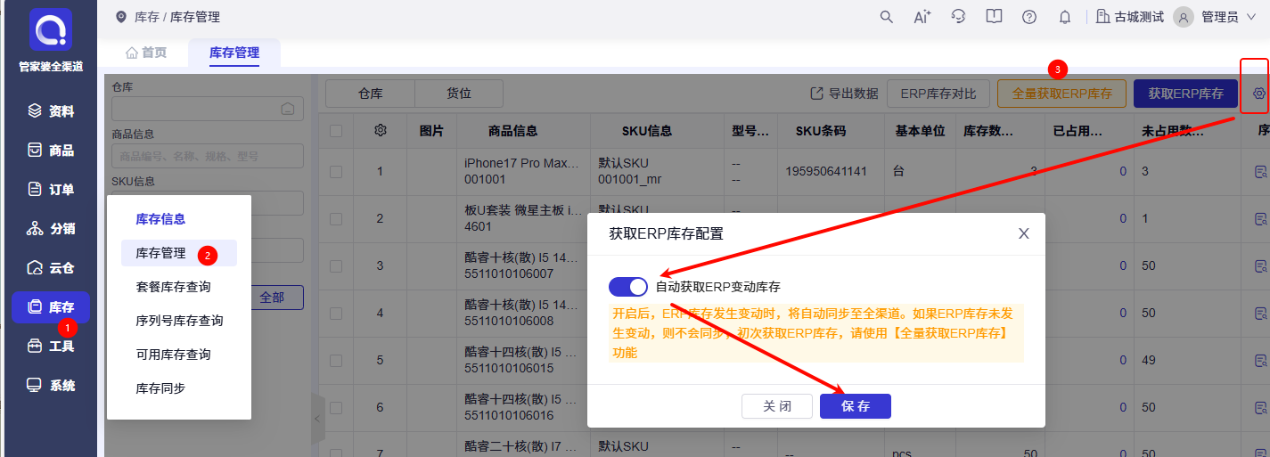Click the 商品信息 column header
Screen dimensions: 1270x457
point(512,131)
